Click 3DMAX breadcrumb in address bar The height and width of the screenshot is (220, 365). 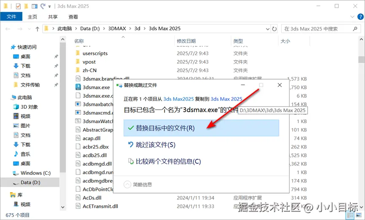(117, 29)
